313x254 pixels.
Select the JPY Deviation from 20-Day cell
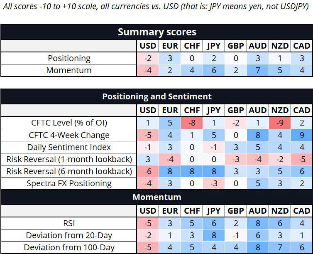point(213,235)
